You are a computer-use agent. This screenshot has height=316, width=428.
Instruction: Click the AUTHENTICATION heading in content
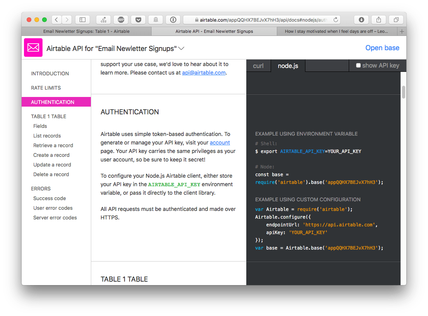click(130, 112)
